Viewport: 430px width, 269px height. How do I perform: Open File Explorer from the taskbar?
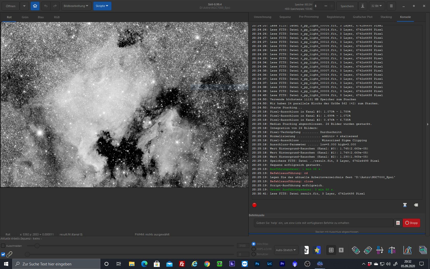132,264
